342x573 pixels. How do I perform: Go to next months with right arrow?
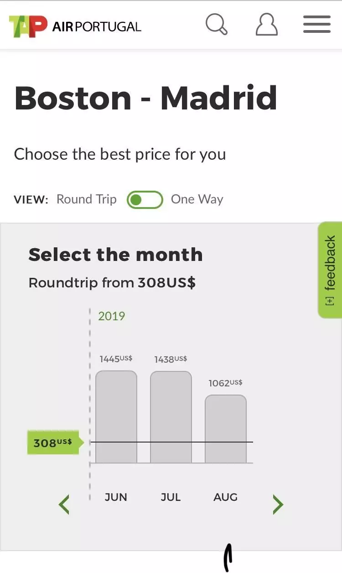[278, 505]
